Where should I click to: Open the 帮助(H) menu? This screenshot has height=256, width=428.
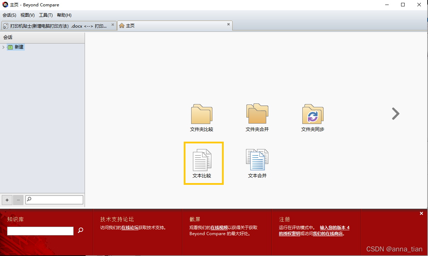coord(64,15)
